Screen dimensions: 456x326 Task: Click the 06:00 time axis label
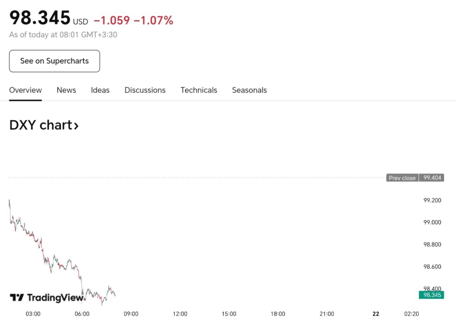[82, 314]
